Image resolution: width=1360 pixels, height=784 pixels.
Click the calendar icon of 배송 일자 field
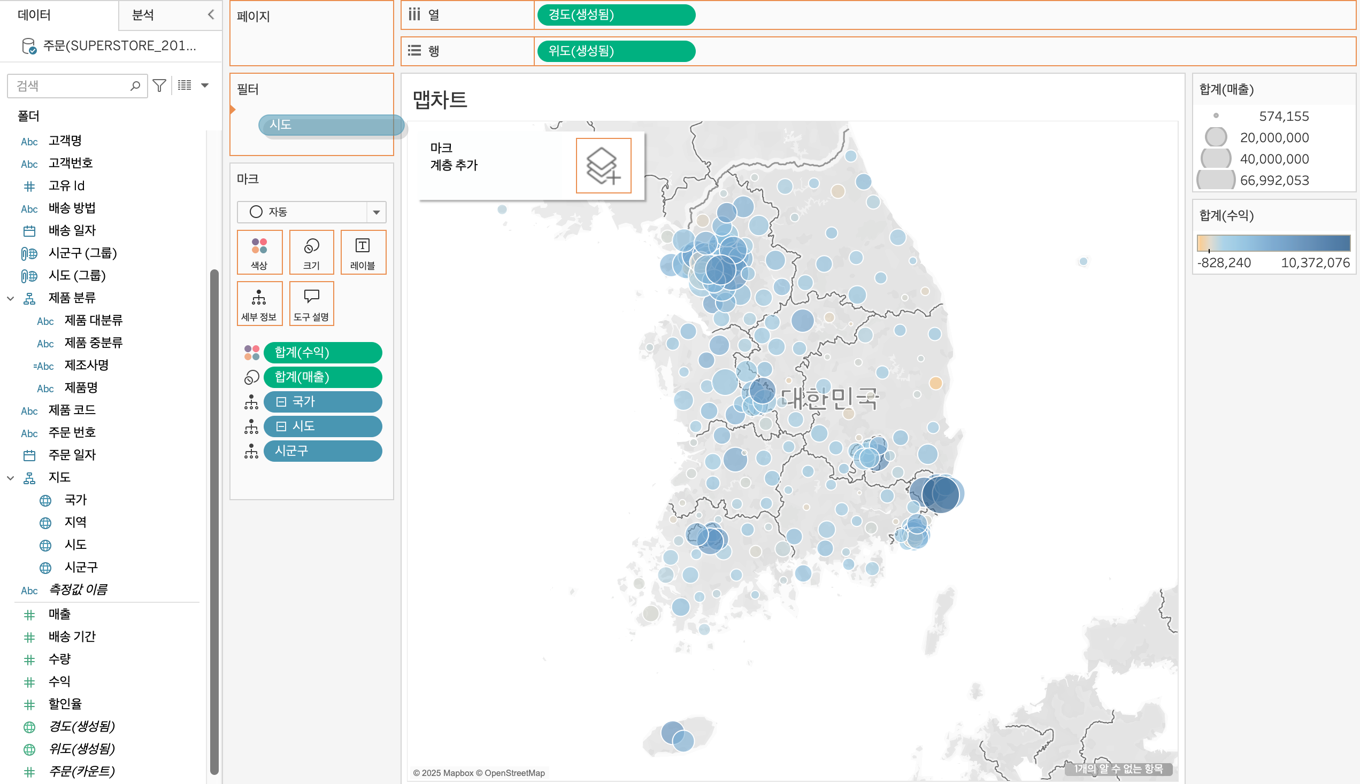(x=29, y=231)
